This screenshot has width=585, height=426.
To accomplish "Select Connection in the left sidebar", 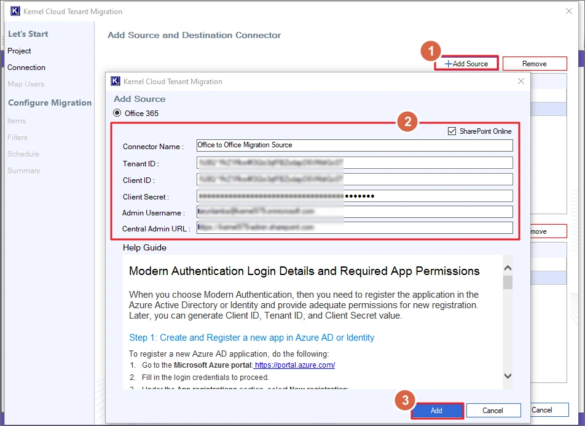I will (x=26, y=68).
